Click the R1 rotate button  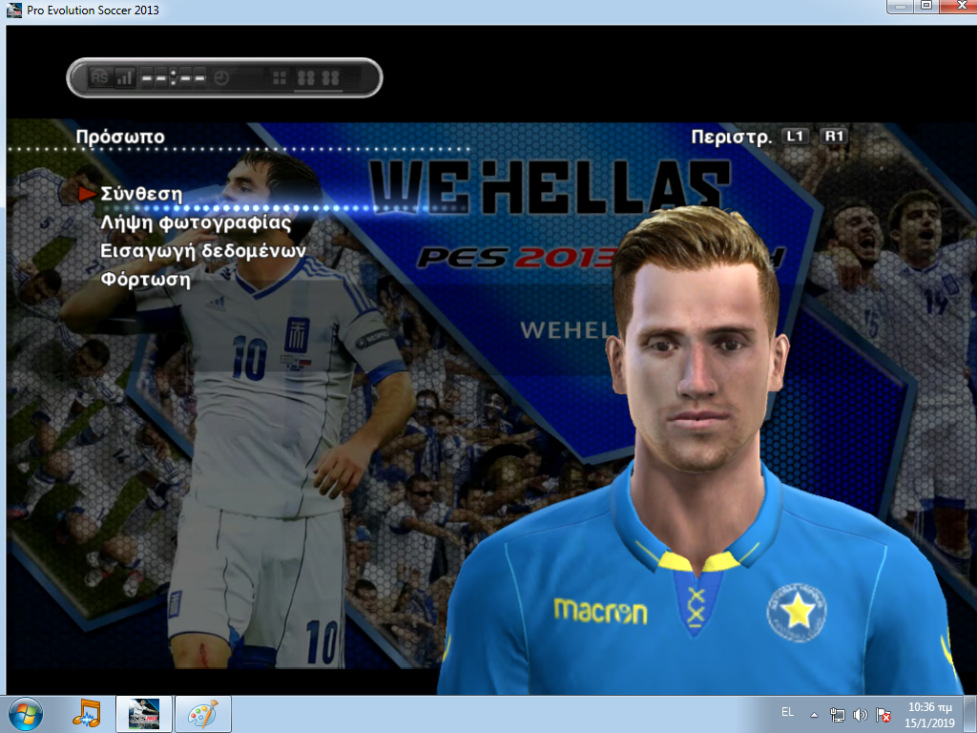tap(834, 136)
